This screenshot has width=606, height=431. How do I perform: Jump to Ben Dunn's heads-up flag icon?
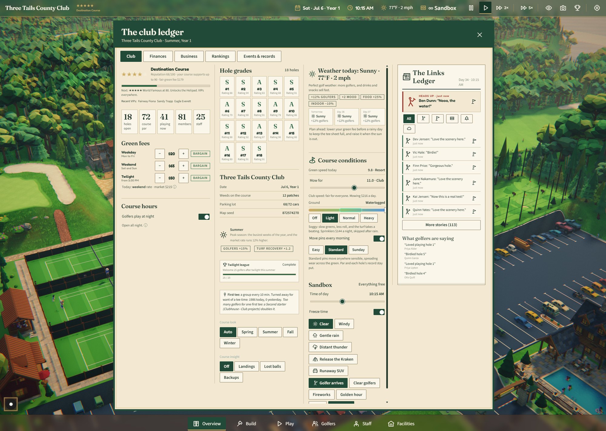pyautogui.click(x=474, y=102)
